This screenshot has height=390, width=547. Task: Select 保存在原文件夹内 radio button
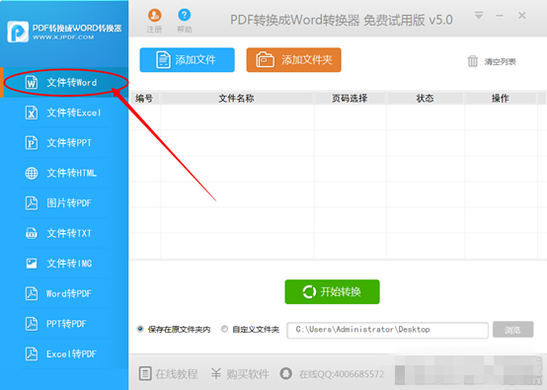(140, 329)
